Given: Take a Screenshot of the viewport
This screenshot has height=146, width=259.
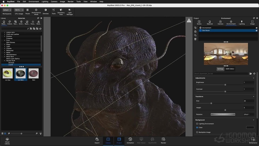Looking at the screenshot, I should click(253, 141).
